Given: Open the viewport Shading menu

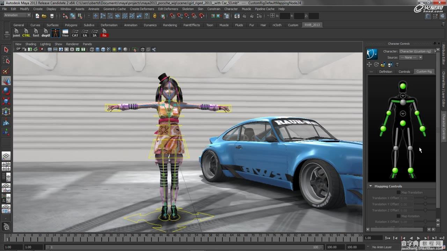Looking at the screenshot, I should (x=31, y=44).
